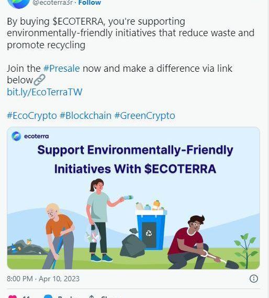
Task: Open the #Blockchain hashtag
Action: (x=85, y=116)
